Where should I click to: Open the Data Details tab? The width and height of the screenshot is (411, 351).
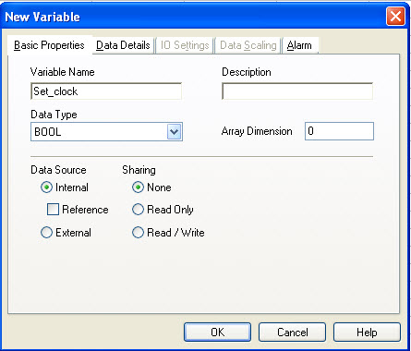click(x=123, y=45)
